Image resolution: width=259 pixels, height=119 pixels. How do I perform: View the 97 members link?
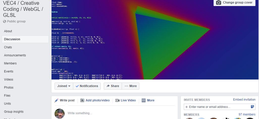(247, 114)
